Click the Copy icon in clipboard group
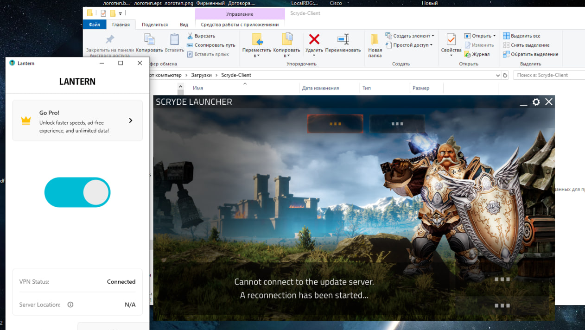This screenshot has height=330, width=585. tap(149, 40)
